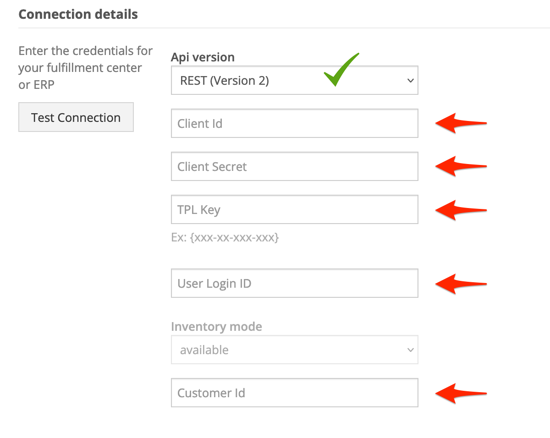550x438 pixels.
Task: Click the Api version label
Action: coord(203,57)
